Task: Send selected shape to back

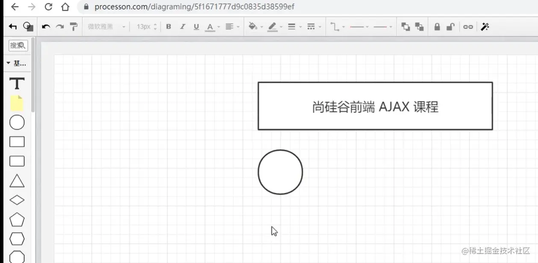Action: [x=420, y=27]
